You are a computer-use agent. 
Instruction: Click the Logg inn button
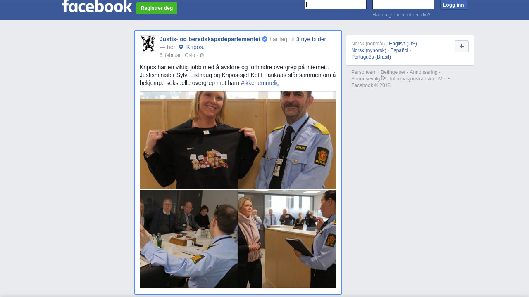coord(453,5)
